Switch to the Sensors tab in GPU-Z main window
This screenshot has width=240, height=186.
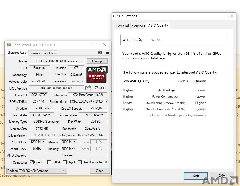tap(35, 53)
